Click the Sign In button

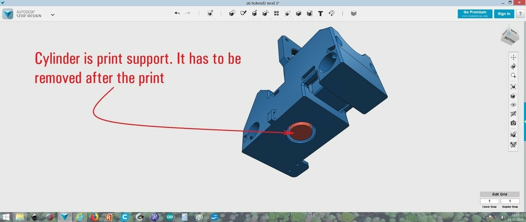503,14
